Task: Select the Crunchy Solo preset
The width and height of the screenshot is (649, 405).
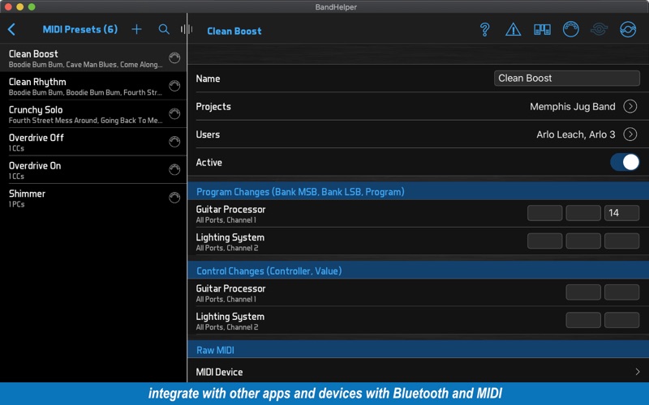Action: coord(93,114)
